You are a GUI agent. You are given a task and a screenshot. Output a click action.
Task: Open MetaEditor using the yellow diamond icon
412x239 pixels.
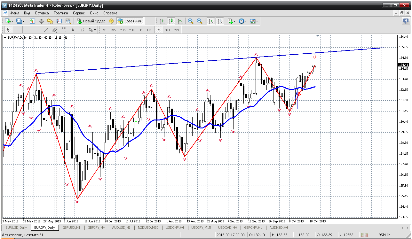coord(111,21)
